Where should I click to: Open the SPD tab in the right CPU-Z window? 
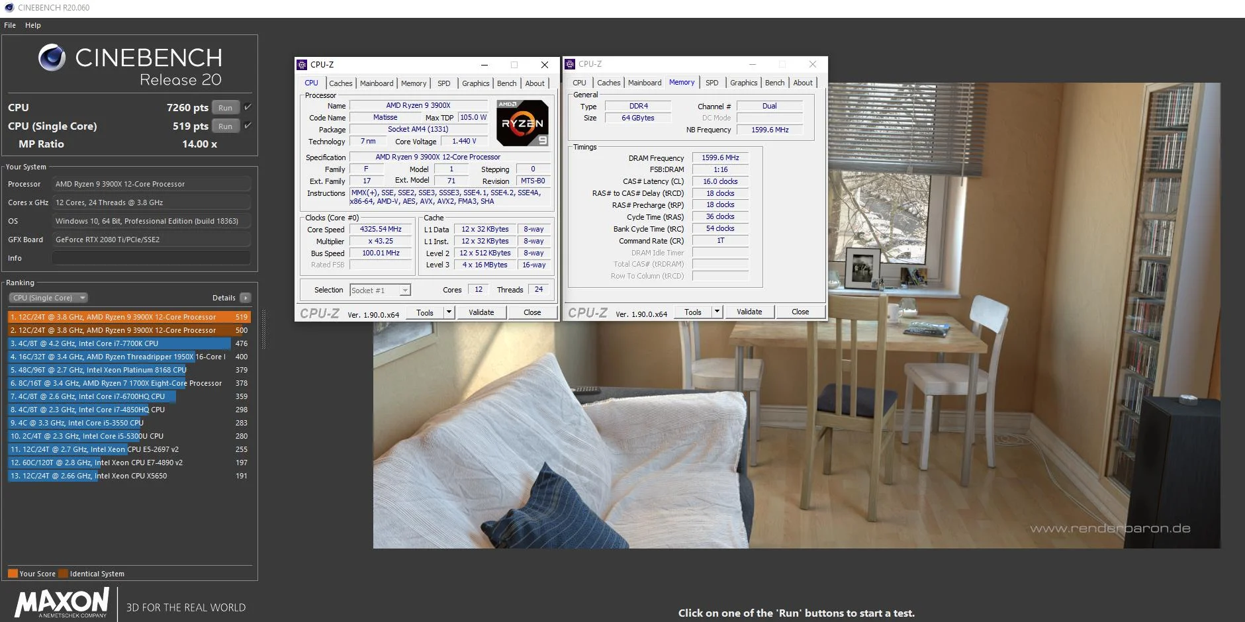(x=712, y=83)
